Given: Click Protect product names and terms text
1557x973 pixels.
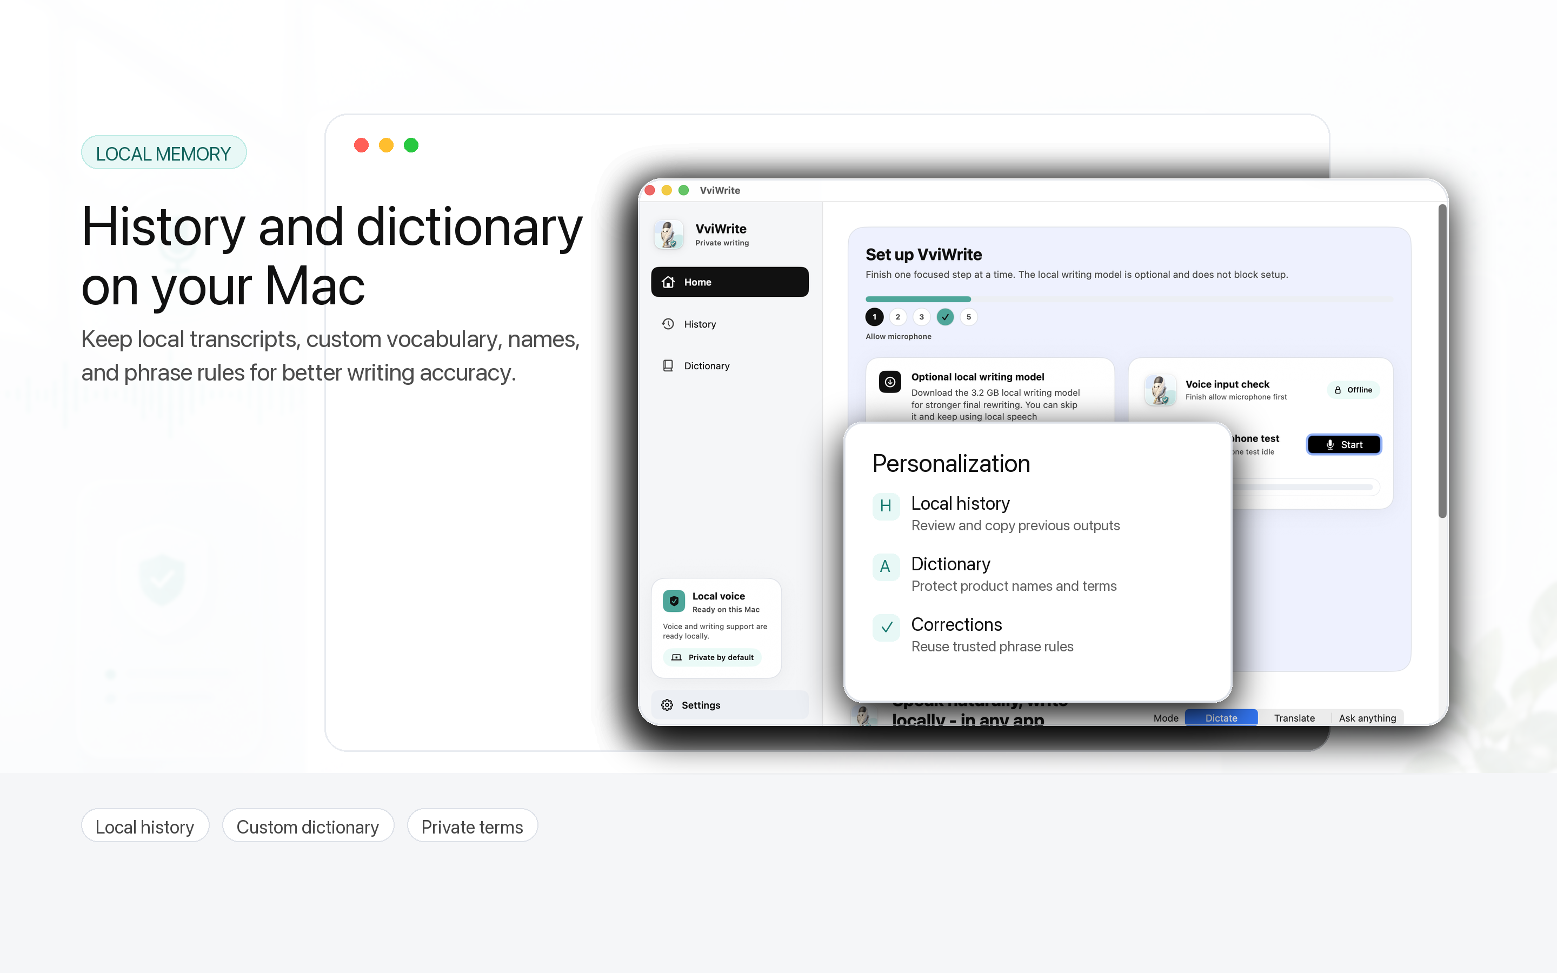Looking at the screenshot, I should point(1014,587).
